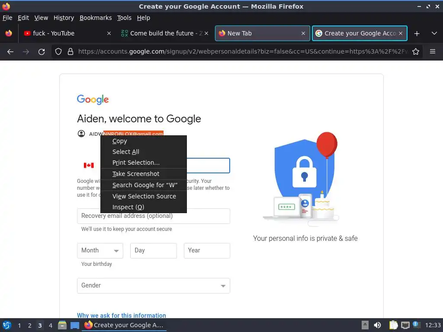This screenshot has width=443, height=332.
Task: Open the Tools menu
Action: click(124, 18)
